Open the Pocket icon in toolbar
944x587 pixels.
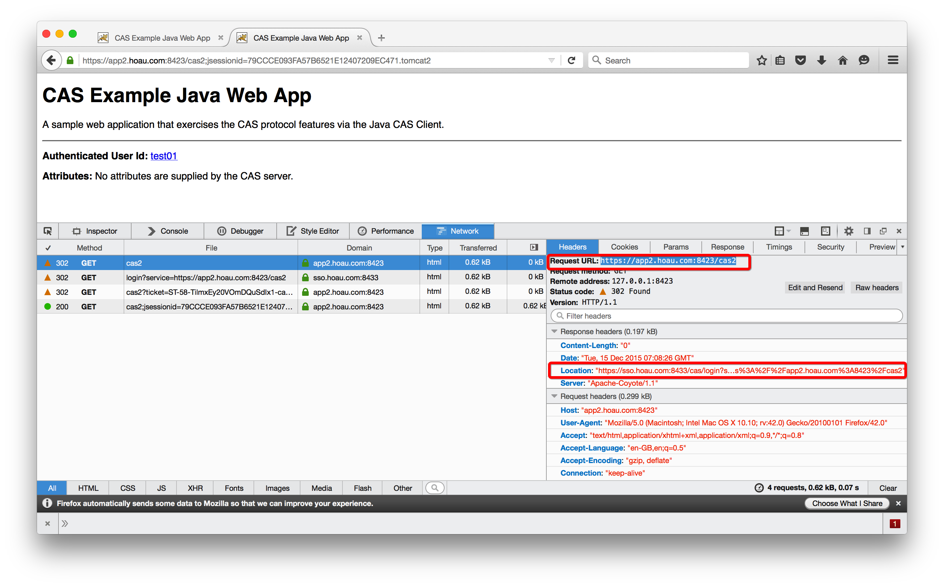(800, 60)
